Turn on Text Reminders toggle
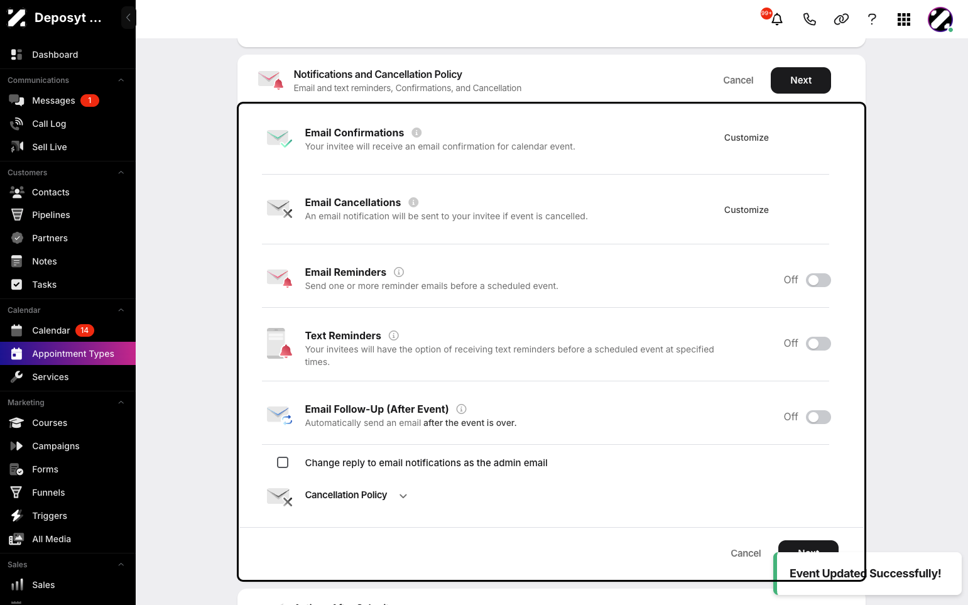Screen dimensions: 968x605 point(818,344)
